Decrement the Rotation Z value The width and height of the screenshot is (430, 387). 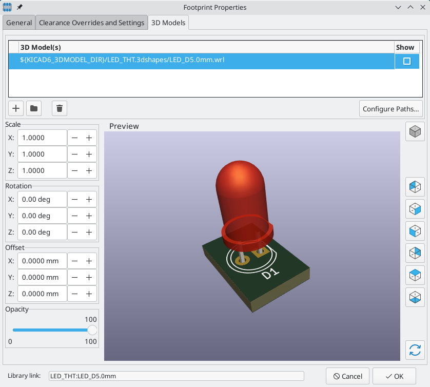[75, 232]
